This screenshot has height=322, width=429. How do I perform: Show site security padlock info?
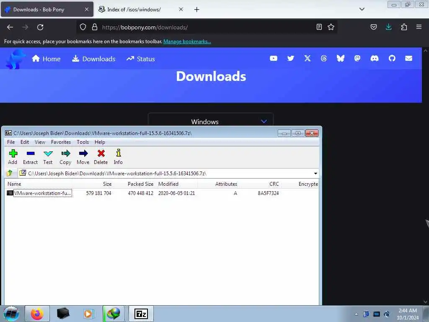95,27
